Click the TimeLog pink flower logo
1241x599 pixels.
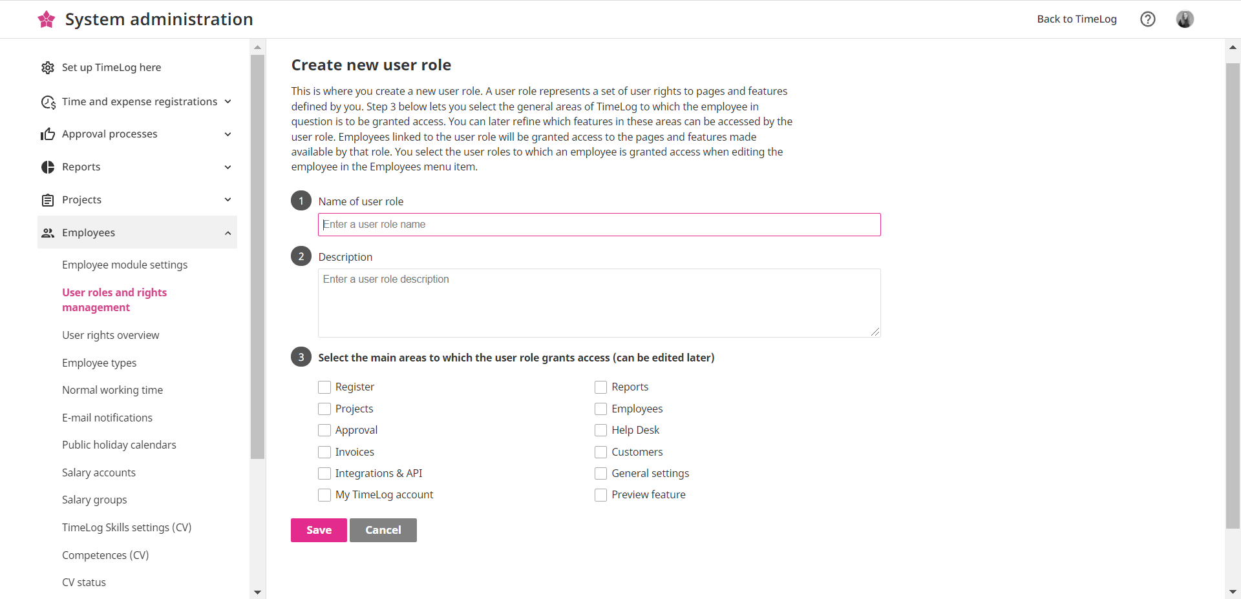[47, 19]
